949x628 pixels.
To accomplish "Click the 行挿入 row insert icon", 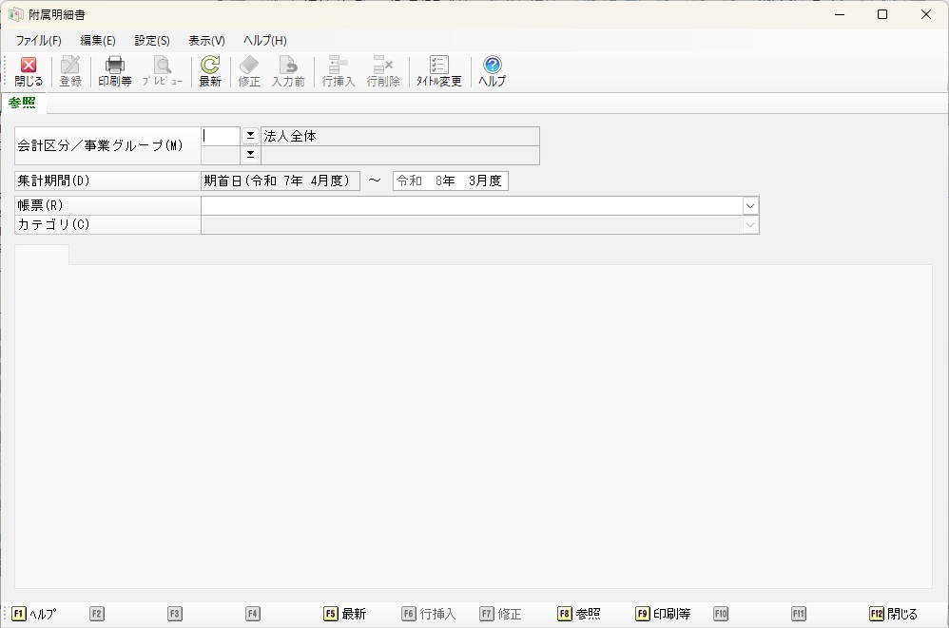I will (x=338, y=66).
